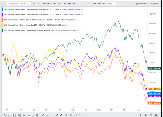Image resolution: width=163 pixels, height=117 pixels.
Task: Select the vertical line tool
Action: point(52,115)
